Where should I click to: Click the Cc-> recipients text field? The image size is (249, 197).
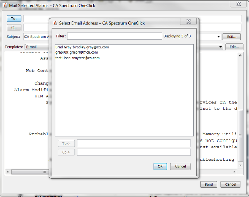pyautogui.click(x=134, y=152)
